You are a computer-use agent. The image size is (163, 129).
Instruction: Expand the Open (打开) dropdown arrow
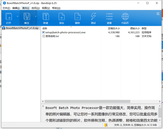tap(17, 16)
